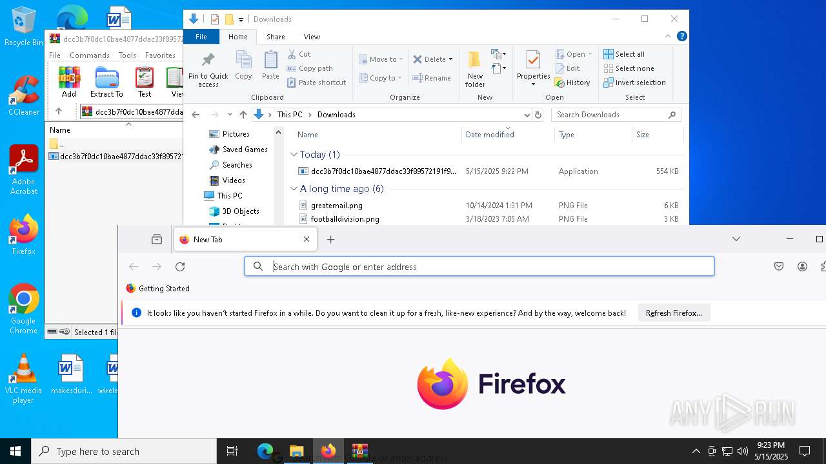The width and height of the screenshot is (826, 464).
Task: Expand the Delete dropdown arrow
Action: pos(450,59)
